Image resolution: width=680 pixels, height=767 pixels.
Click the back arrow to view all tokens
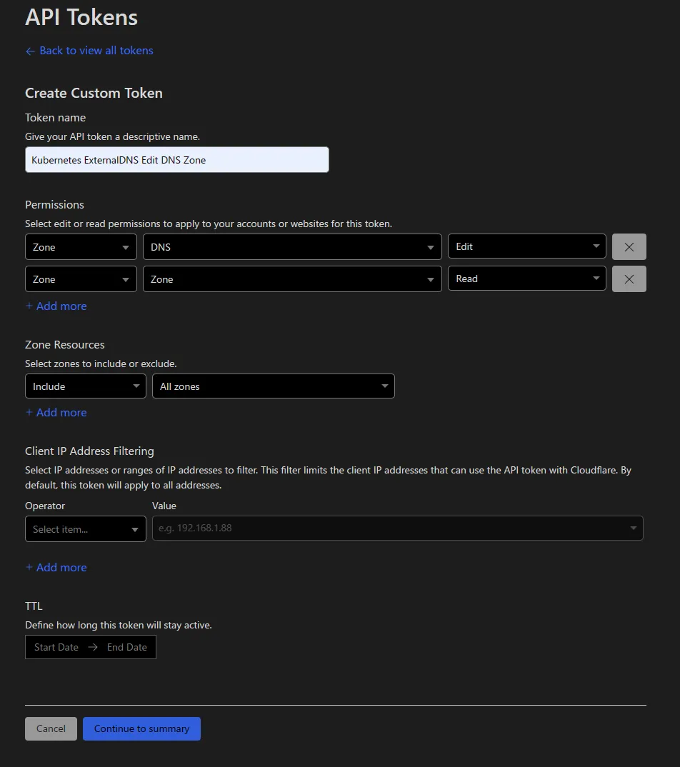(x=30, y=51)
